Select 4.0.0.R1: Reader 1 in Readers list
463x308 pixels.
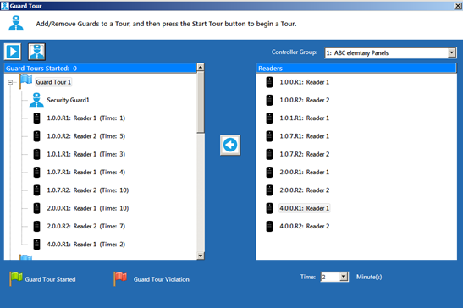[x=304, y=208]
